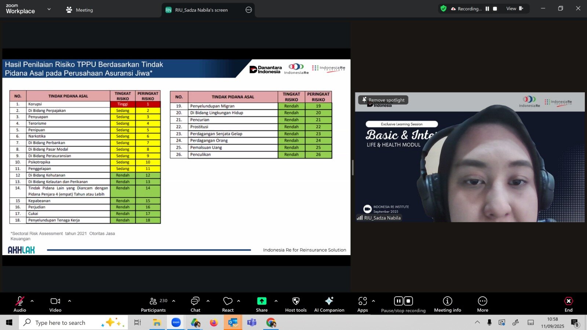Open the More options menu
Screen dimensions: 587x330
482,304
